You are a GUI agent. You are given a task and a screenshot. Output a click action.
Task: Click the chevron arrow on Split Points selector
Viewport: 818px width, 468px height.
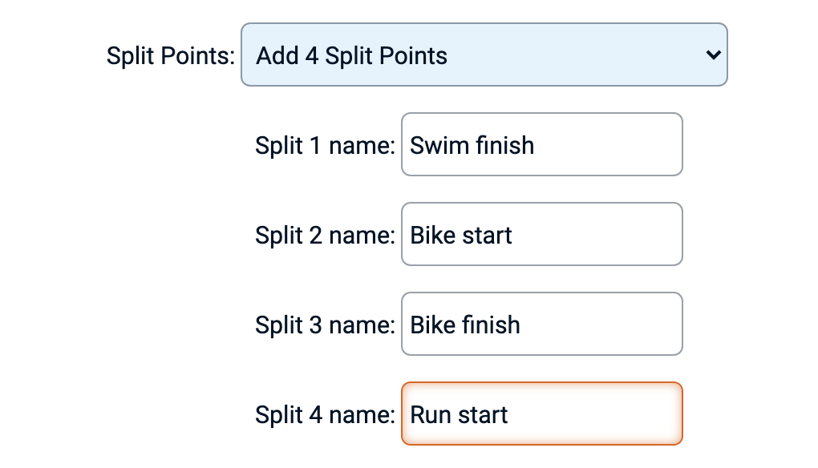(x=711, y=55)
